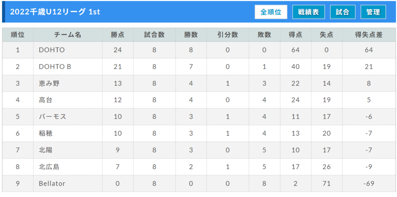
Task: Select the 北広島 team name
Action: [49, 167]
